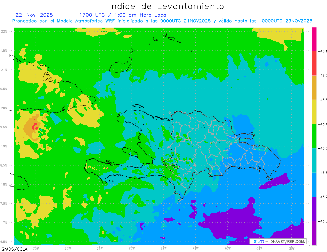Click the "73W" longitude label

coord(132,248)
